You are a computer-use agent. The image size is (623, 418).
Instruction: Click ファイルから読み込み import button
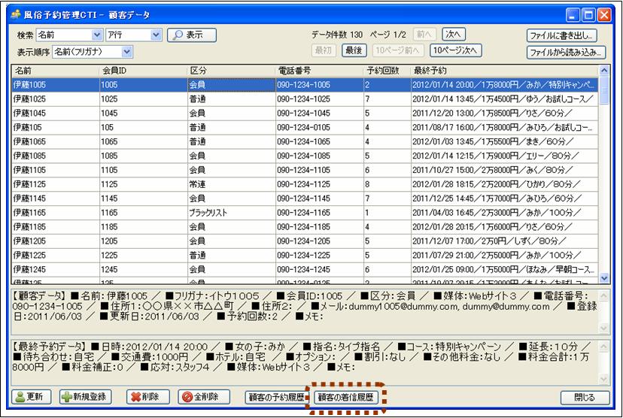(x=565, y=52)
